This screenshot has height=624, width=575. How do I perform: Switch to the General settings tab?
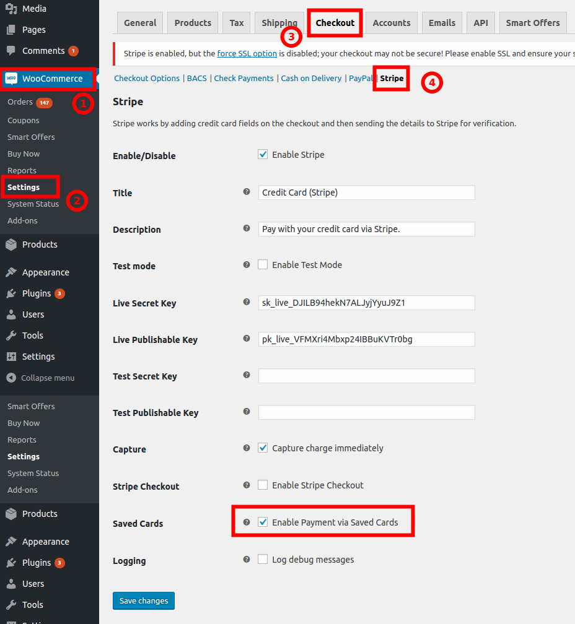tap(140, 23)
